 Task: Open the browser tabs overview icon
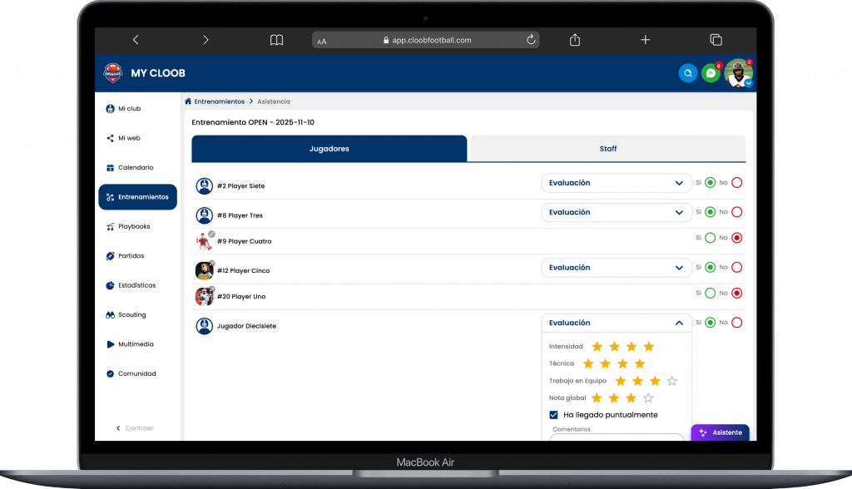click(715, 40)
